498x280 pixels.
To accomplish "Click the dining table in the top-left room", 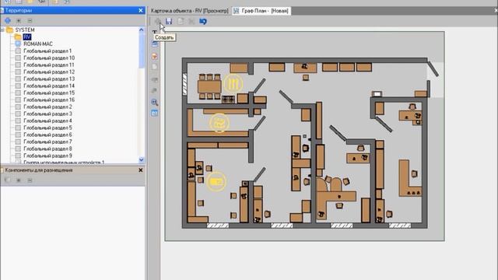I will click(209, 86).
